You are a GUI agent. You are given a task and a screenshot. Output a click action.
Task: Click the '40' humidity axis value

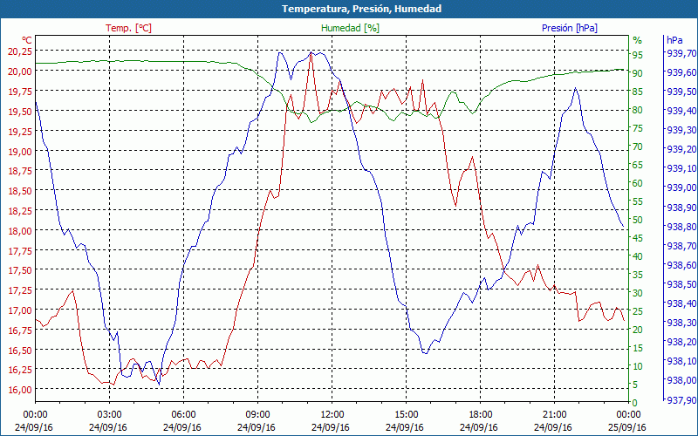[638, 256]
